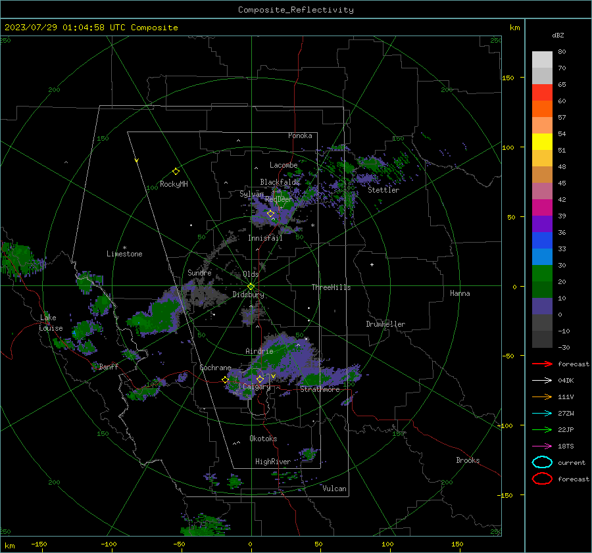
Task: Select the purple 36 dBZ color swatch
Action: [542, 224]
